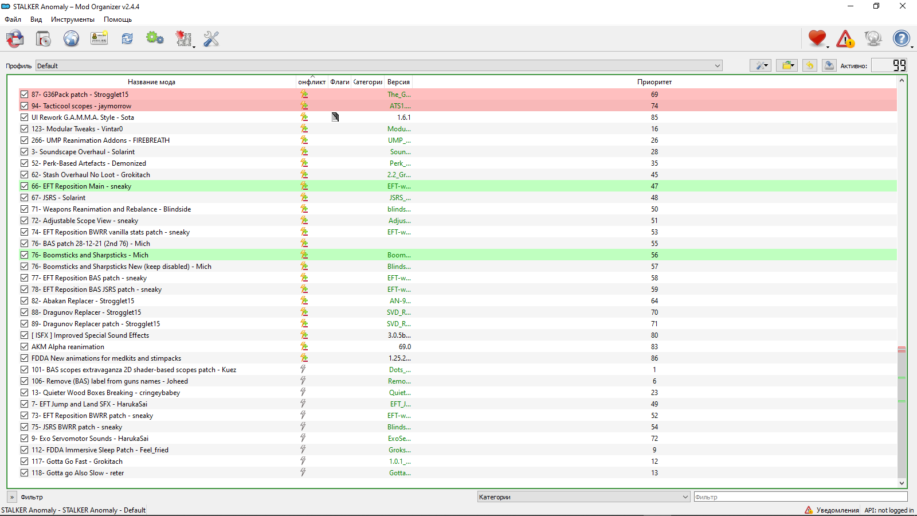This screenshot has height=516, width=917.
Task: Sort by Приоритет column header
Action: (655, 82)
